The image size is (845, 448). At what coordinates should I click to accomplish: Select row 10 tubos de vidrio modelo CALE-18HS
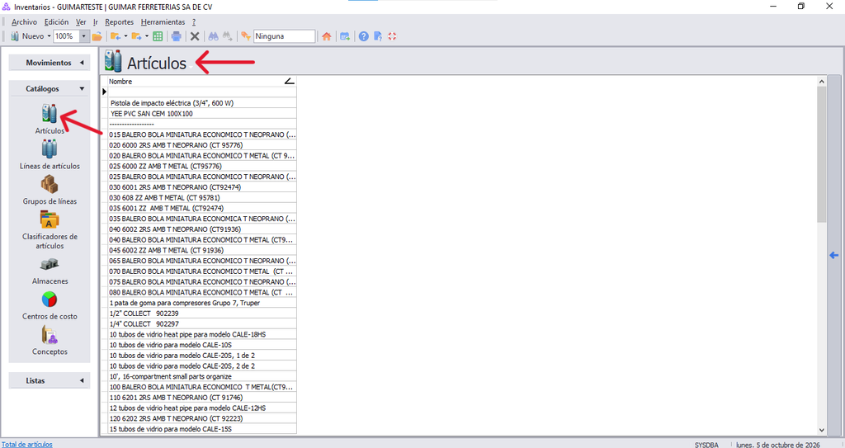[x=202, y=334]
